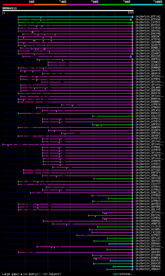Select hit UniRef100_Q6RZW7
This screenshot has height=276, width=165.
(148, 36)
